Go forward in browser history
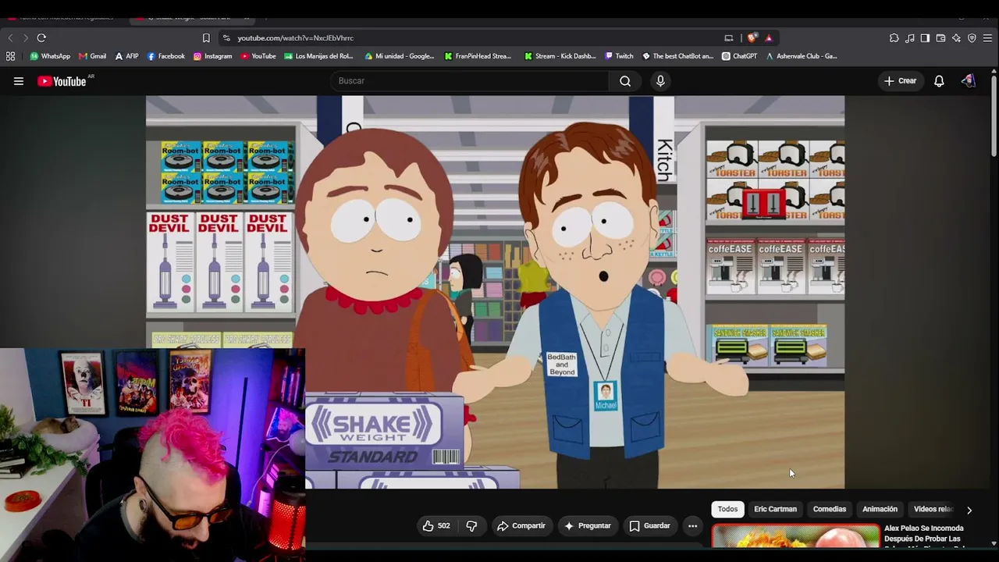Screen dimensions: 999x562 [x=25, y=37]
